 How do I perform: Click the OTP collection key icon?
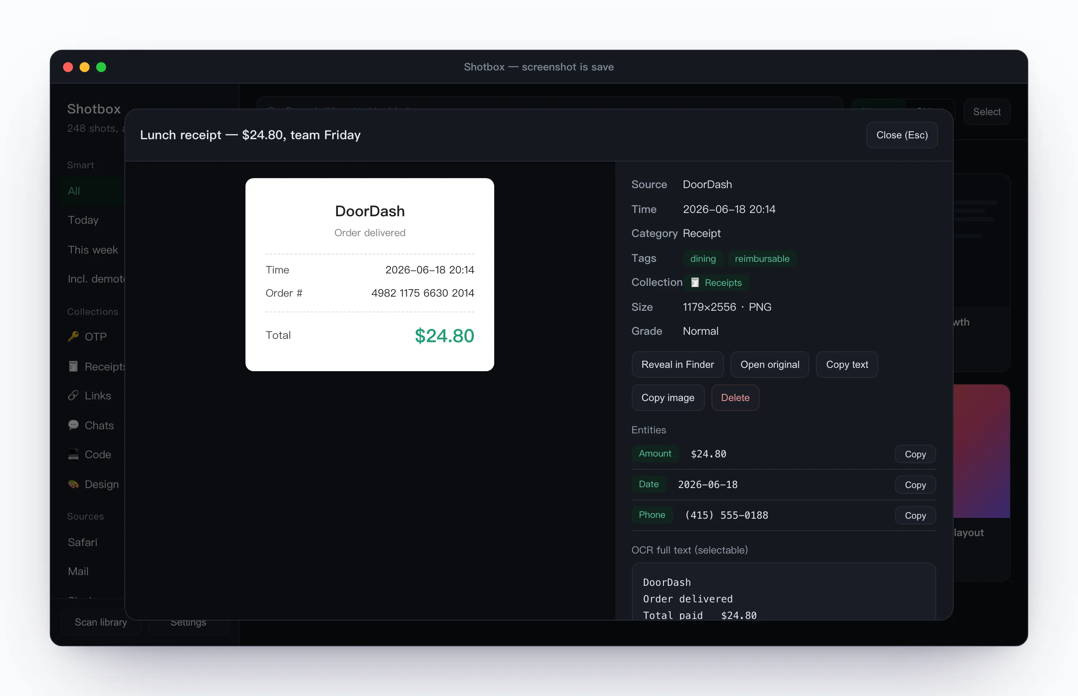tap(73, 336)
